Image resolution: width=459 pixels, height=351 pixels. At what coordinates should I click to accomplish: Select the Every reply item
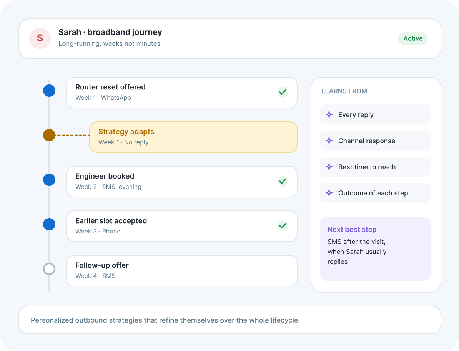point(376,114)
